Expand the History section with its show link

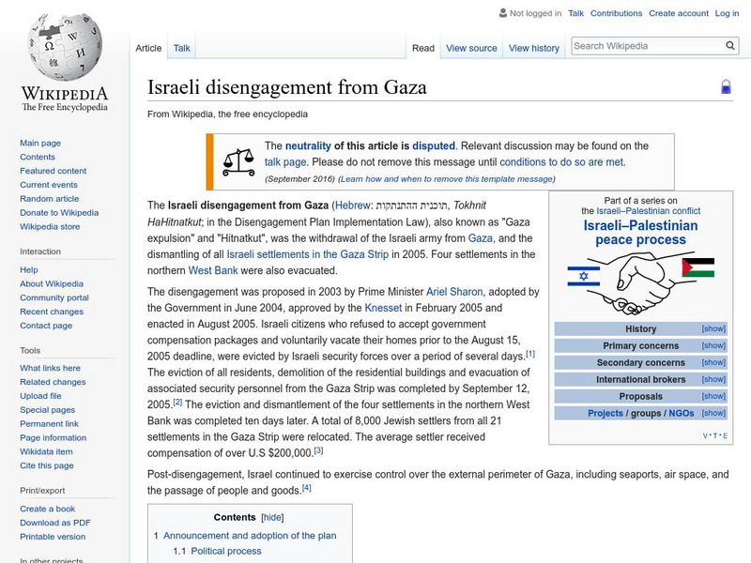tap(713, 328)
